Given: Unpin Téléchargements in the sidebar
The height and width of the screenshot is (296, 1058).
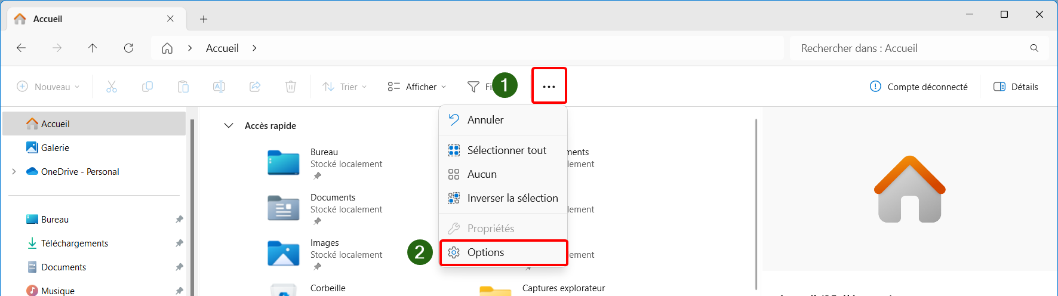Looking at the screenshot, I should pos(179,243).
